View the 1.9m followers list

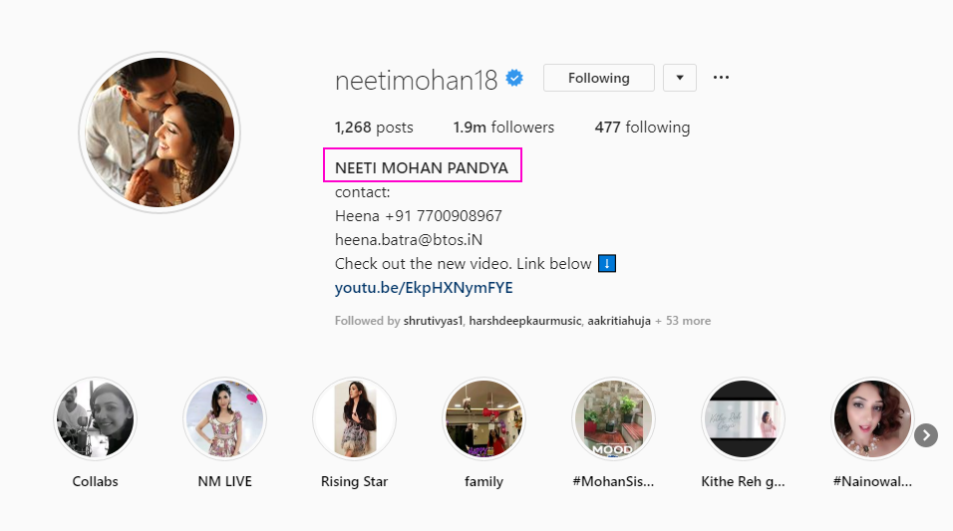click(x=503, y=128)
